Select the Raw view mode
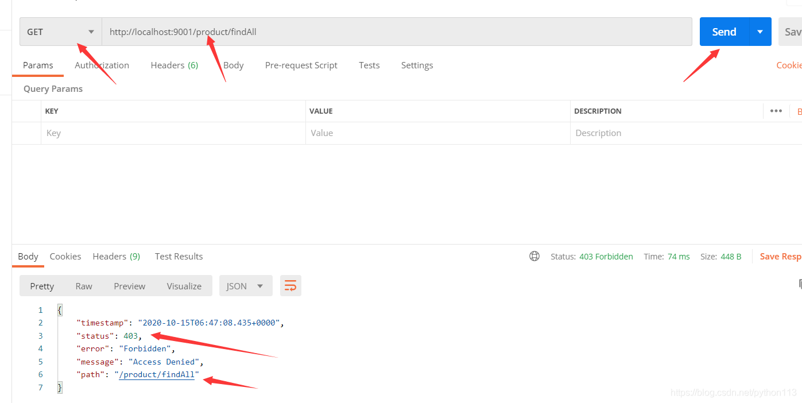This screenshot has width=802, height=403. 84,286
